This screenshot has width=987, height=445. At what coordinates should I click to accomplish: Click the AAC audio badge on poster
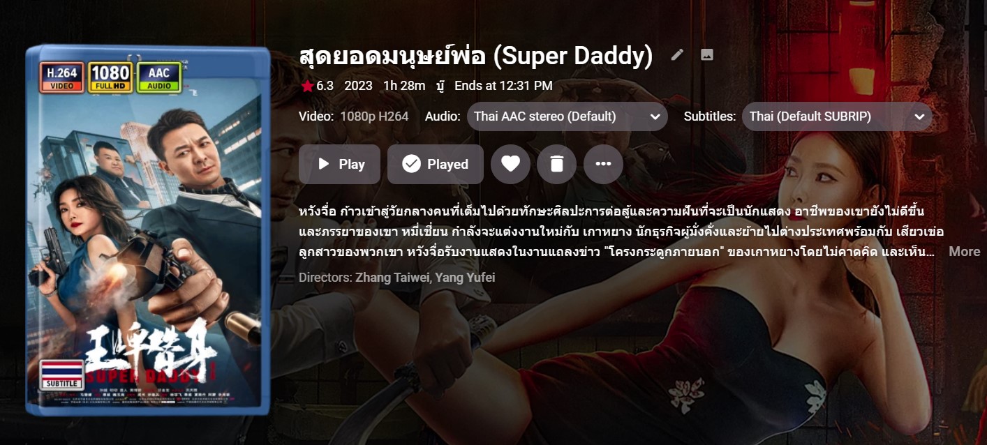coord(158,77)
